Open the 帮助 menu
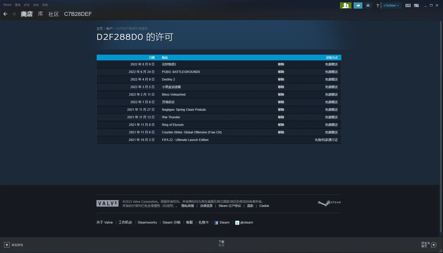The image size is (443, 253). [45, 5]
